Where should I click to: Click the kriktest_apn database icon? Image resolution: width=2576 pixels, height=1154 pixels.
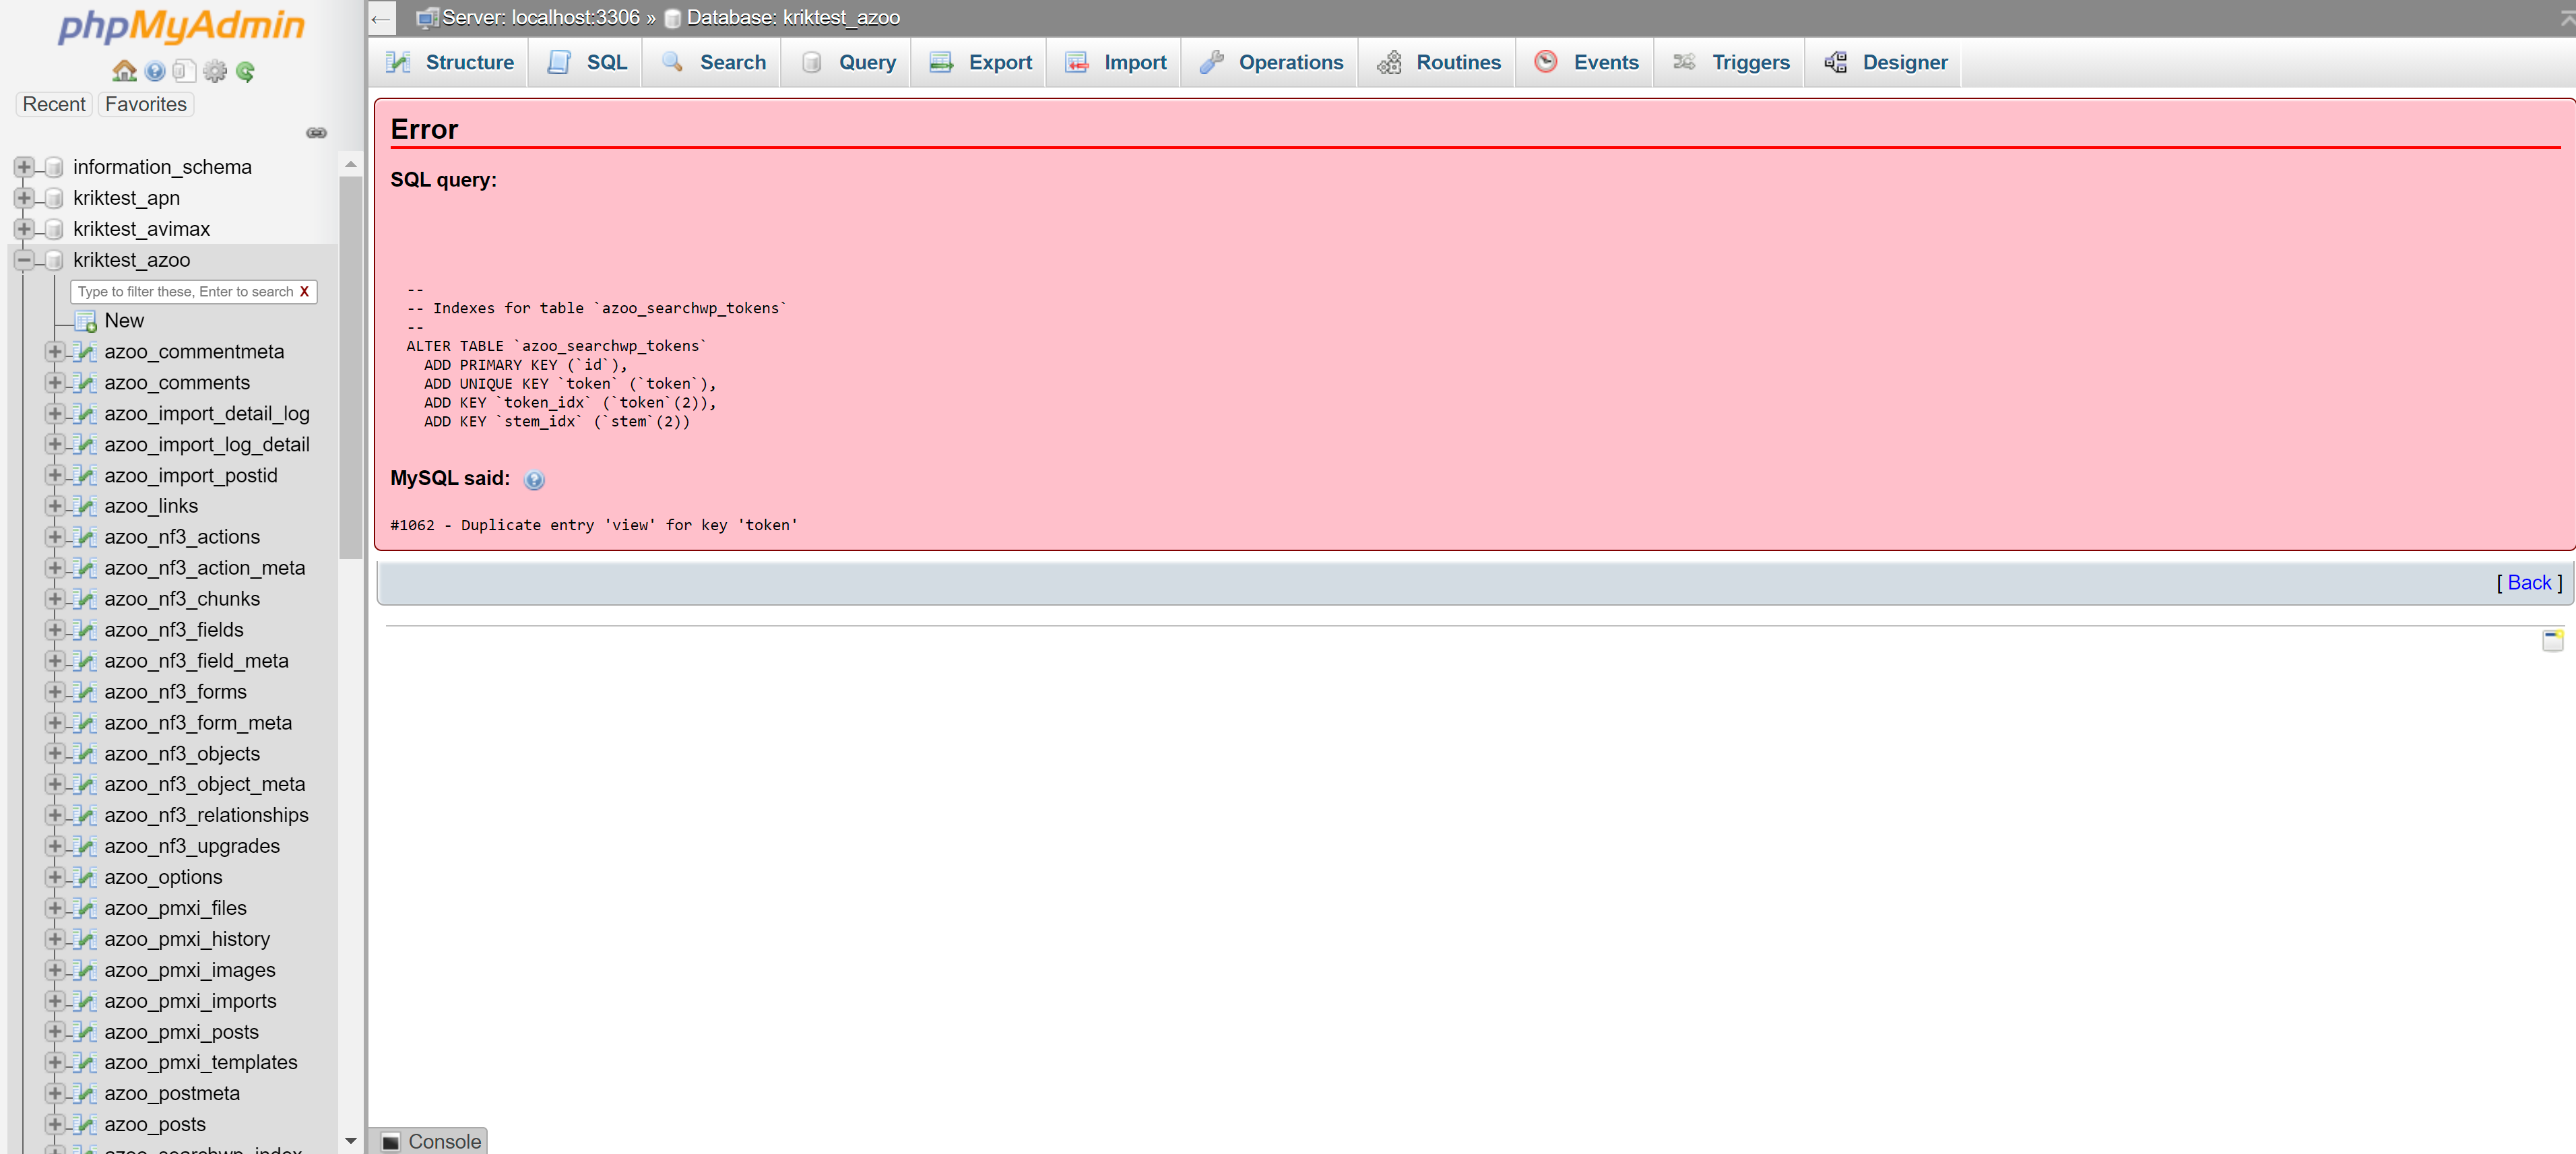(55, 198)
